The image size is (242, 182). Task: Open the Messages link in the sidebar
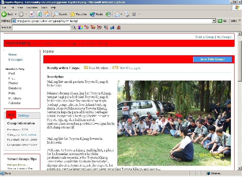pyautogui.click(x=15, y=60)
